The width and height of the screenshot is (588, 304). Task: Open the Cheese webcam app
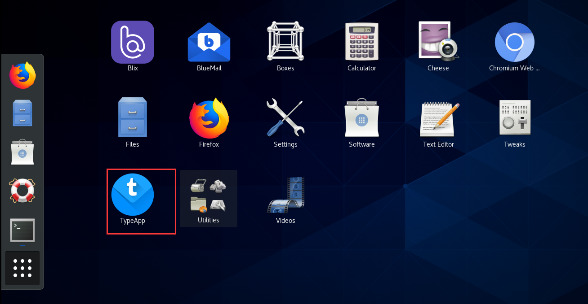438,41
